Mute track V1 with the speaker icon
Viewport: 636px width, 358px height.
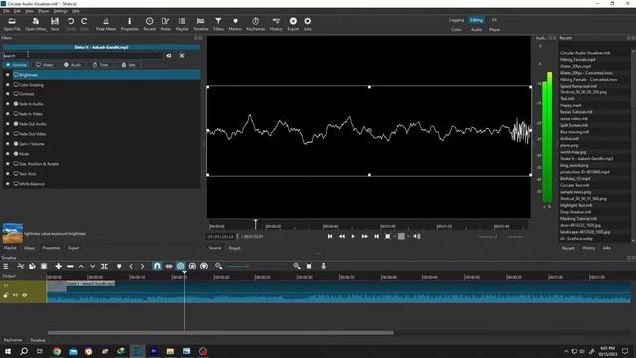coord(15,295)
